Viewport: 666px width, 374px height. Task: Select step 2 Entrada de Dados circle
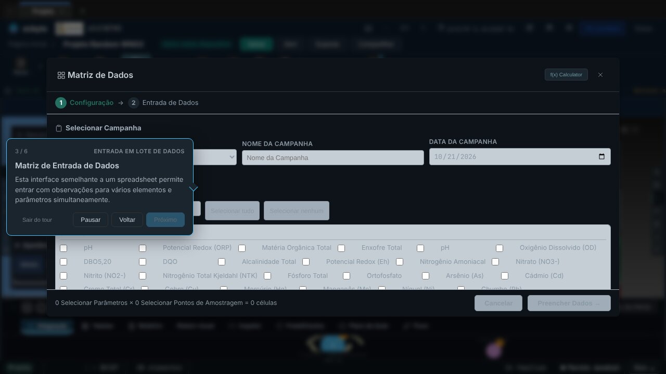(x=134, y=103)
